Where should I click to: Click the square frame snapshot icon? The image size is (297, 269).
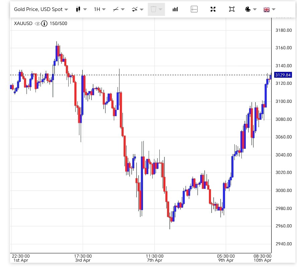(x=232, y=9)
